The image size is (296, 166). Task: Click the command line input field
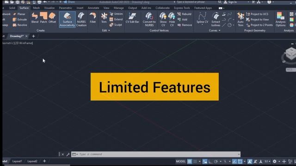click(x=156, y=154)
